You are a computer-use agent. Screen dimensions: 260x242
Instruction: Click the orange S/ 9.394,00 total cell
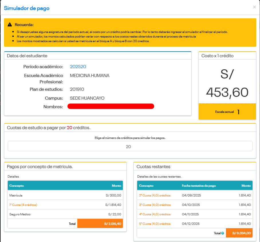pyautogui.click(x=239, y=233)
